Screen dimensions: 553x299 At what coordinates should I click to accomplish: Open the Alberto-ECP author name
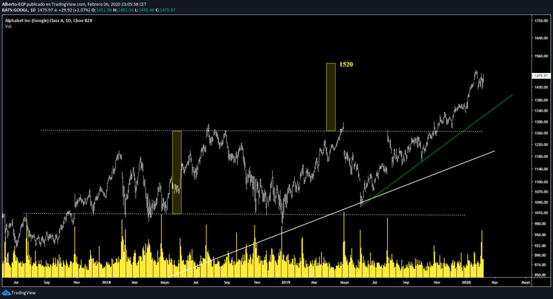[13, 4]
